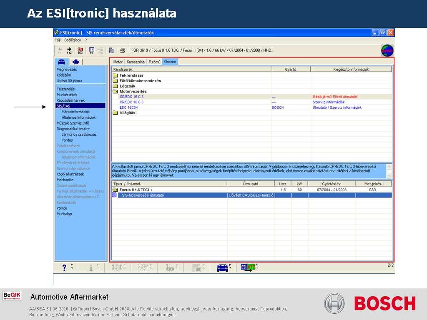Click the F7 blue car icon
Screen dimensions: 427x320
click(x=223, y=268)
